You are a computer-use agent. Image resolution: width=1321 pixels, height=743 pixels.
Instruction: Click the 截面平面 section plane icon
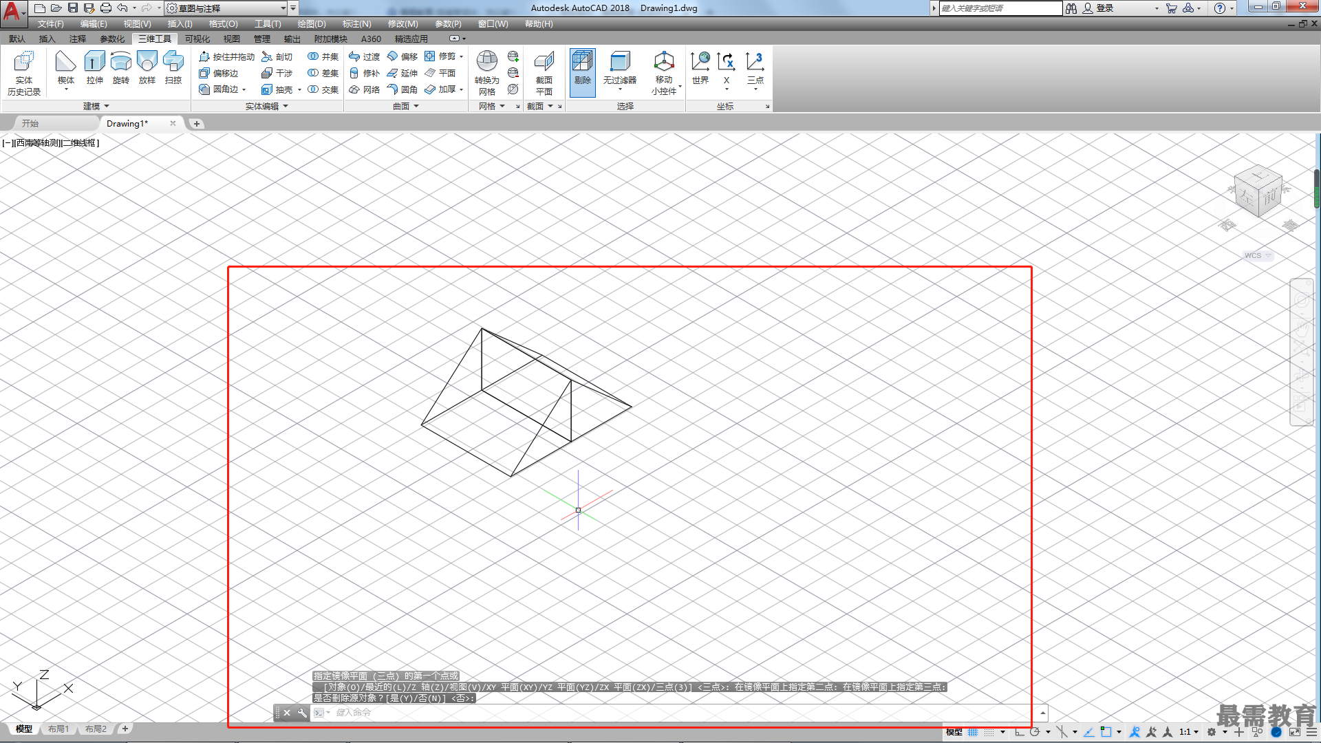point(544,73)
